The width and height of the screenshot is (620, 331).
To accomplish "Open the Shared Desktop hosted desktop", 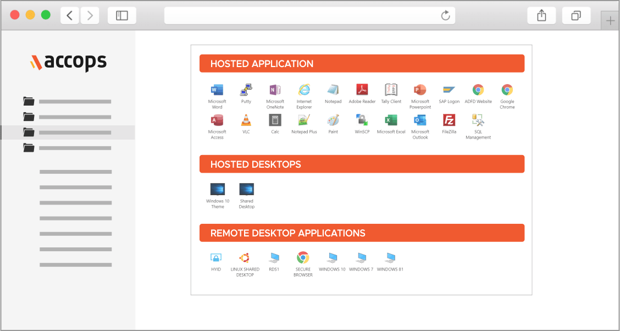I will tap(247, 189).
